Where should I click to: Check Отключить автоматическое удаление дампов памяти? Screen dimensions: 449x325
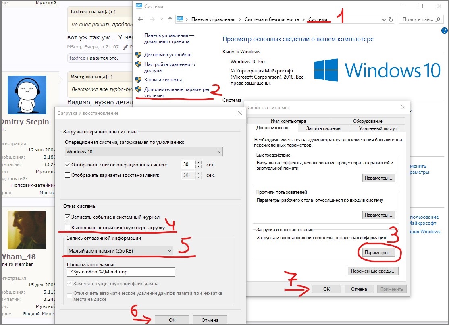pyautogui.click(x=69, y=296)
